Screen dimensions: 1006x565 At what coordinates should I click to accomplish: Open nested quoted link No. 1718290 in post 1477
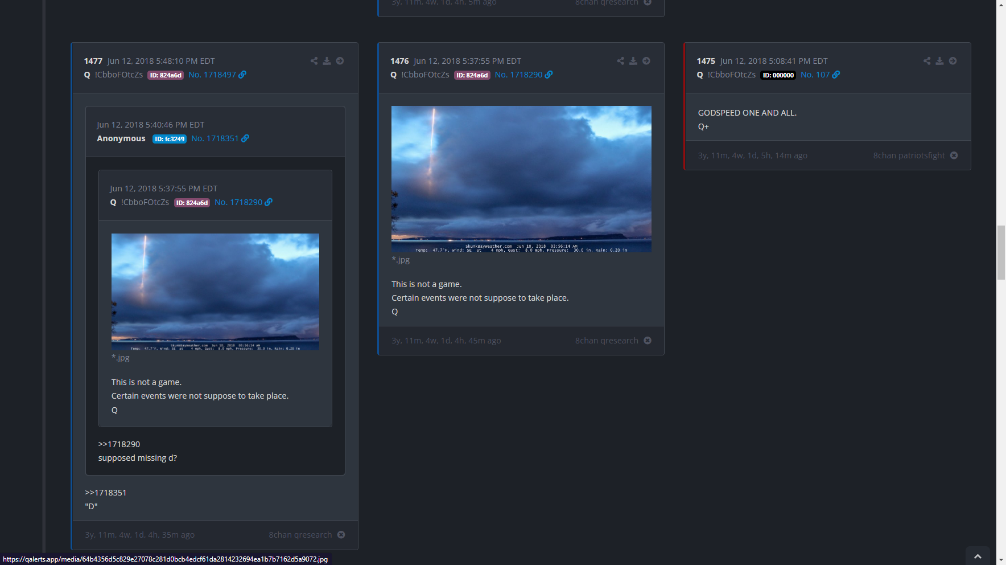(238, 202)
